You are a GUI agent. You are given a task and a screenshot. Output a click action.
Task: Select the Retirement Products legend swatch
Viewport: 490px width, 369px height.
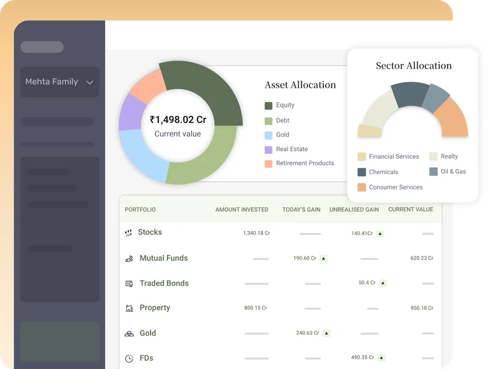[269, 163]
